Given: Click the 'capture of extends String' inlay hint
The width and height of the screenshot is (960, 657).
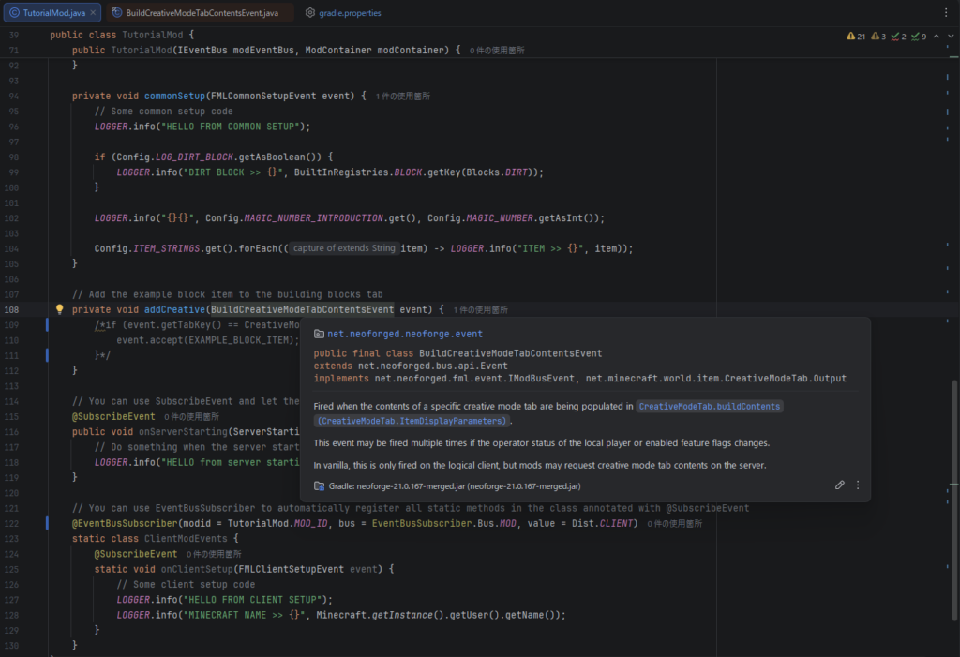Looking at the screenshot, I should [343, 248].
